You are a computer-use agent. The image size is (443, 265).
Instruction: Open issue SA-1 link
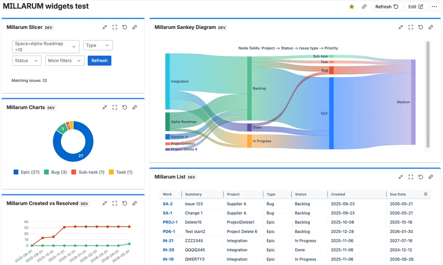pyautogui.click(x=168, y=213)
